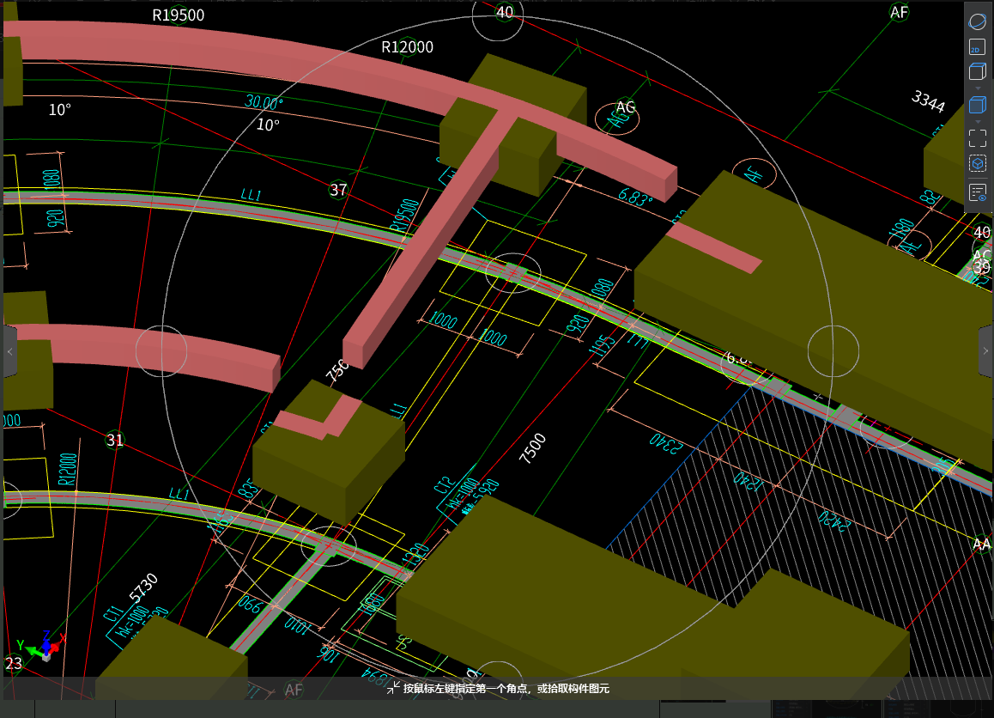994x718 pixels.
Task: Activate the orbit rotate view tool
Action: click(978, 21)
